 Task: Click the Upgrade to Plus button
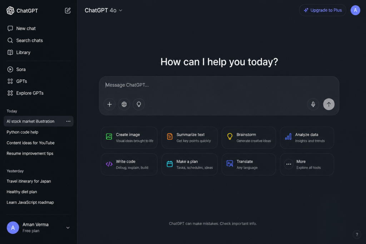[323, 10]
